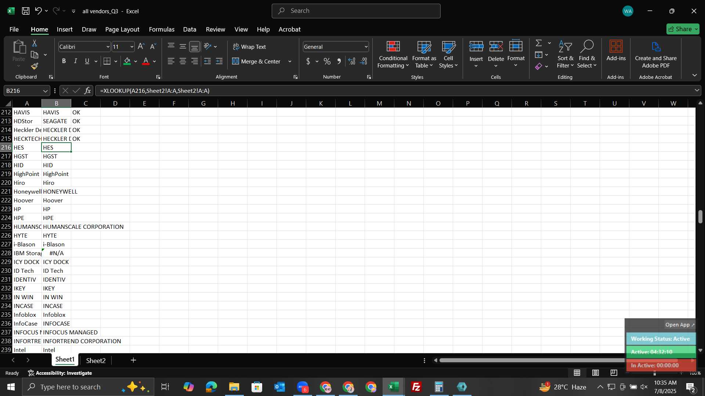
Task: Click the Paste clipboard icon
Action: click(19, 48)
